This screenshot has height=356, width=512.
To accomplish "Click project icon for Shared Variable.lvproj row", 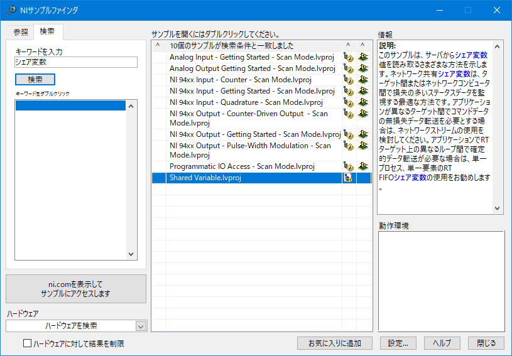I will 349,178.
